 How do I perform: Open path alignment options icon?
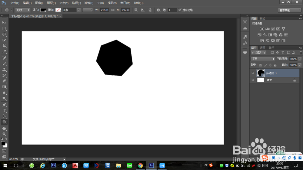142,10
